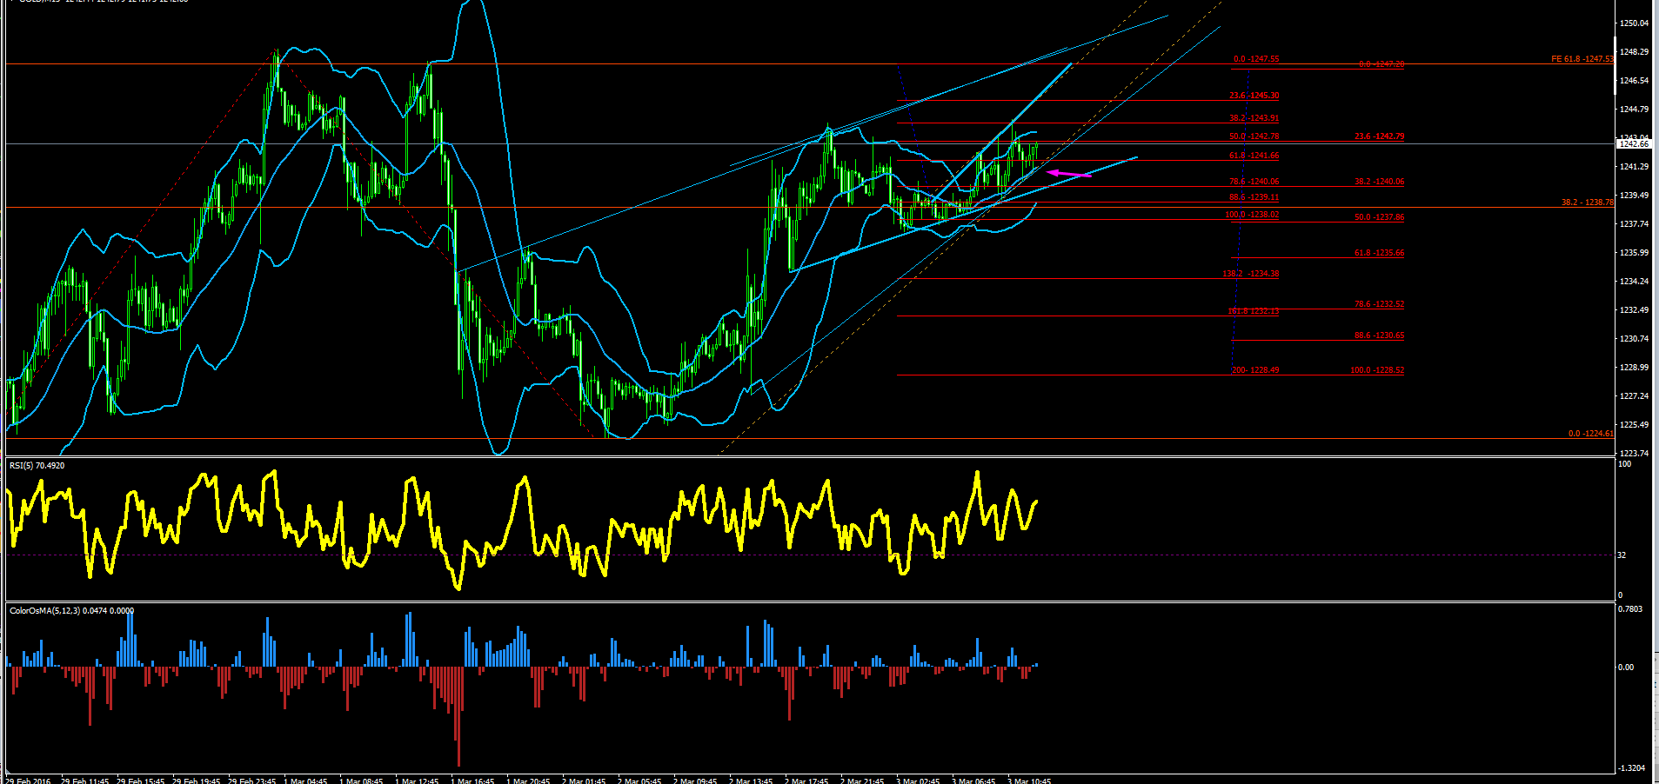Image resolution: width=1659 pixels, height=784 pixels.
Task: Click price axis value 1248.29
Action: coord(1635,52)
